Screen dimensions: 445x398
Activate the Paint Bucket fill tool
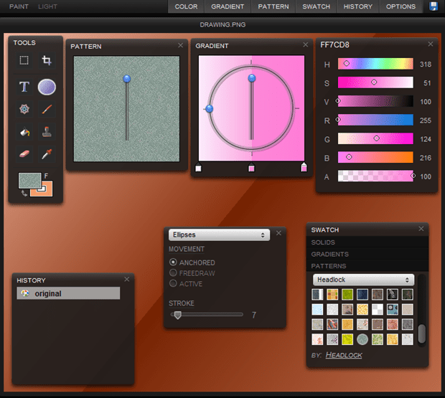[x=24, y=132]
